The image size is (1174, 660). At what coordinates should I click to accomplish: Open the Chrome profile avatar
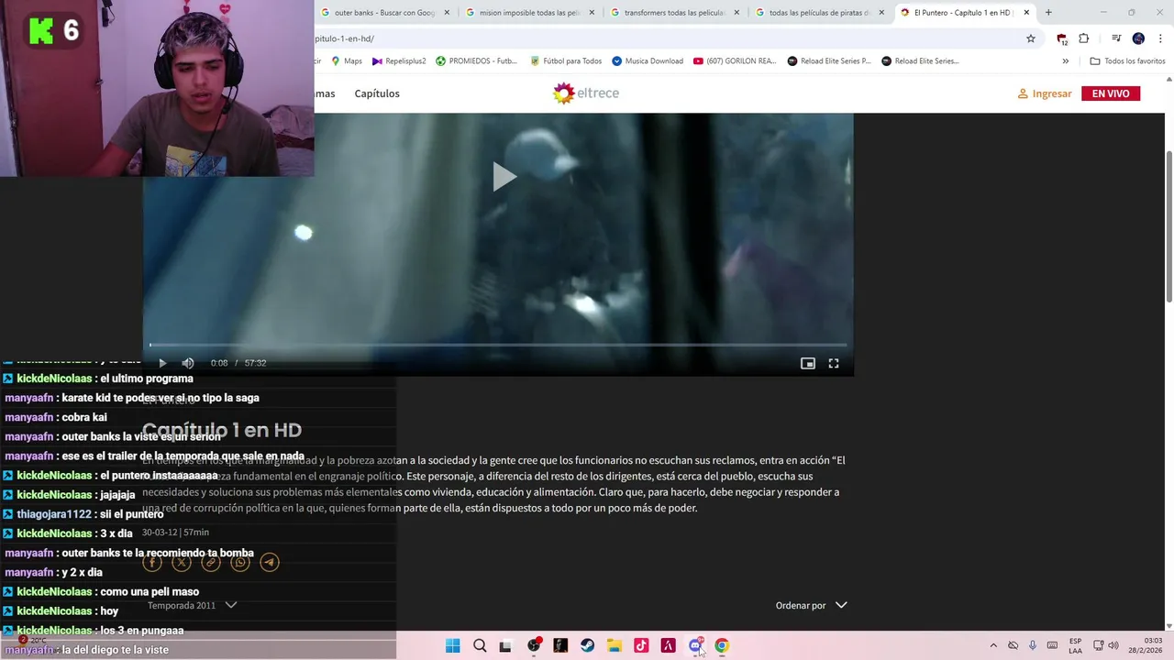pos(1138,38)
